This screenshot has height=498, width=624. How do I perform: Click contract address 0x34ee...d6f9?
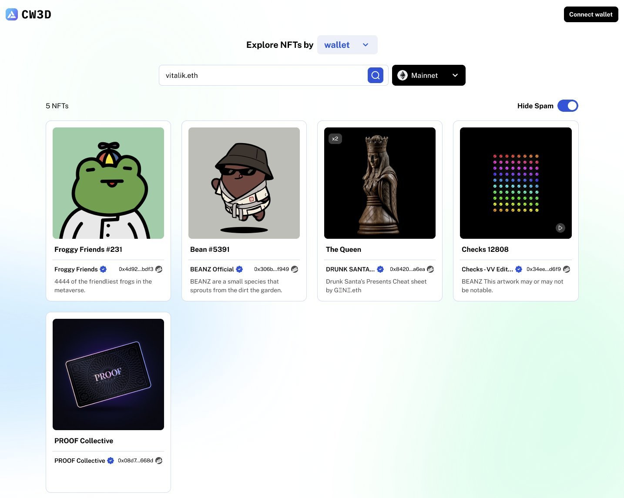(543, 269)
